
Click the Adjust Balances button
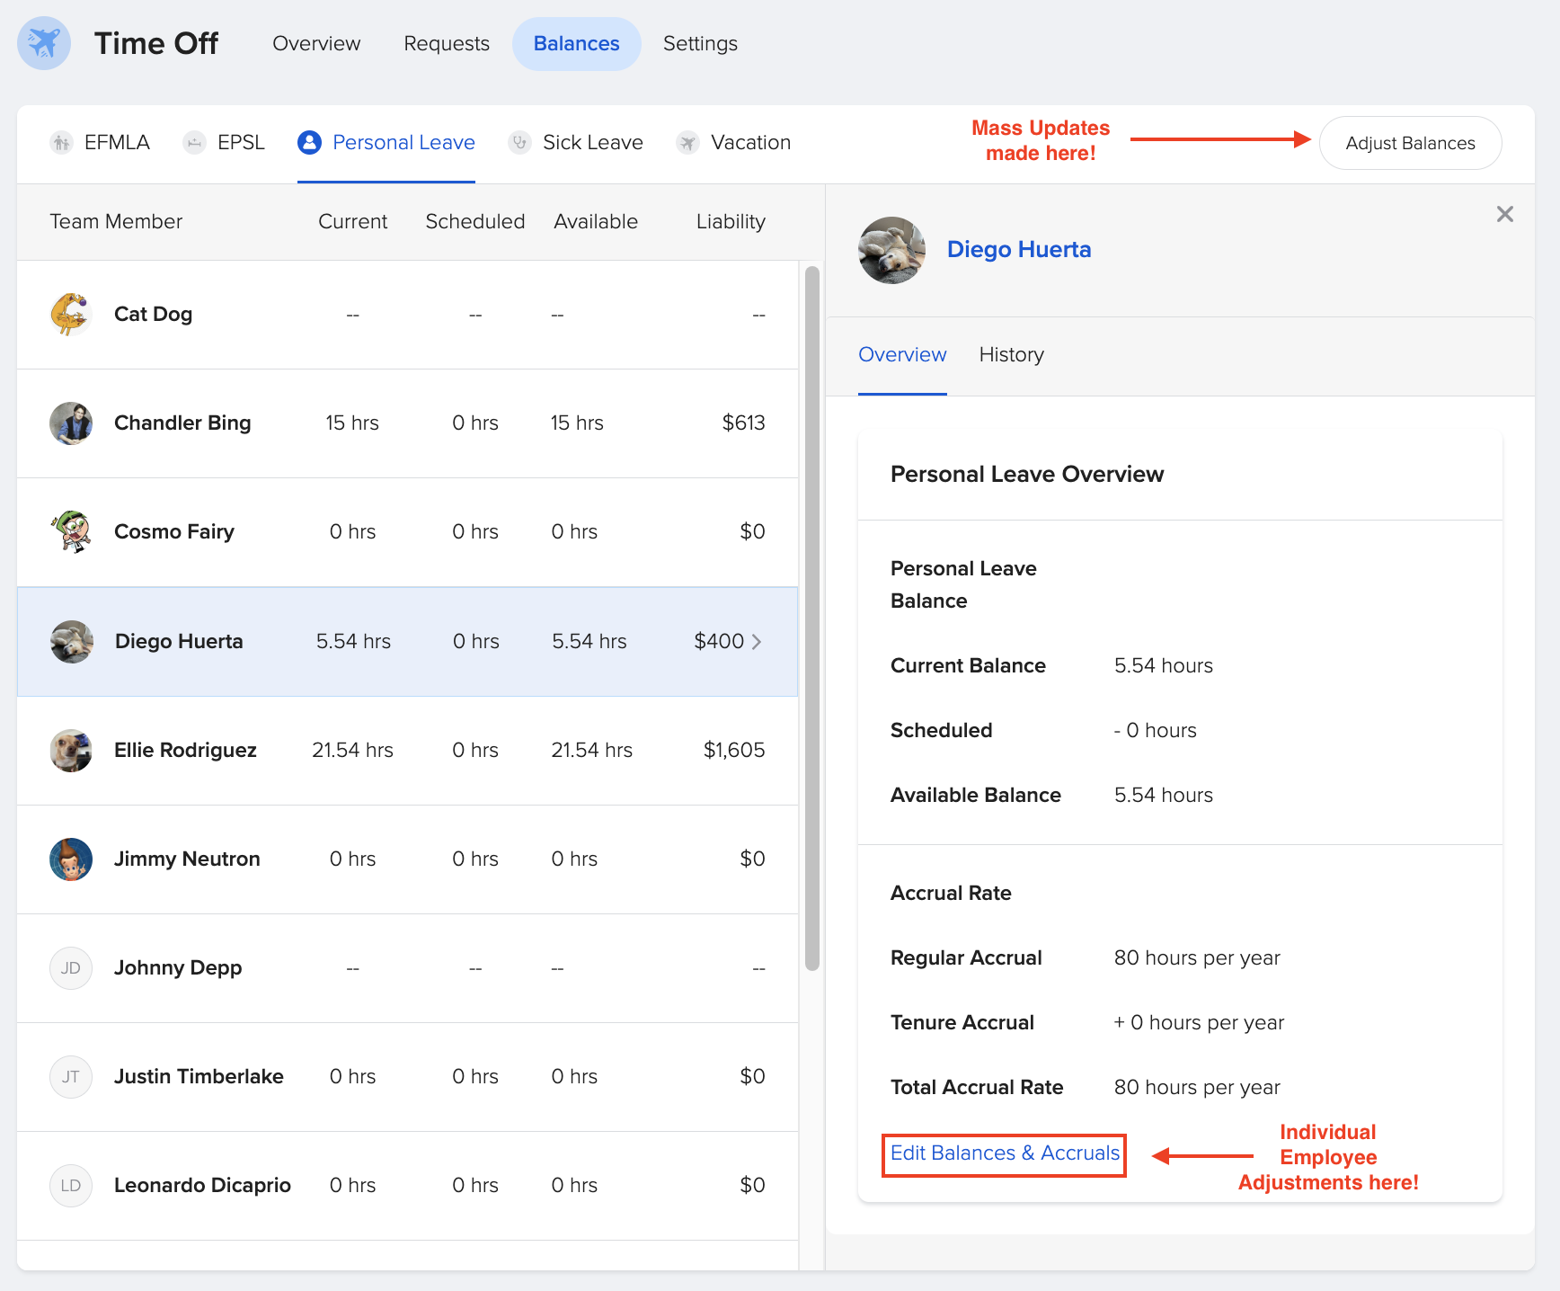(x=1409, y=142)
